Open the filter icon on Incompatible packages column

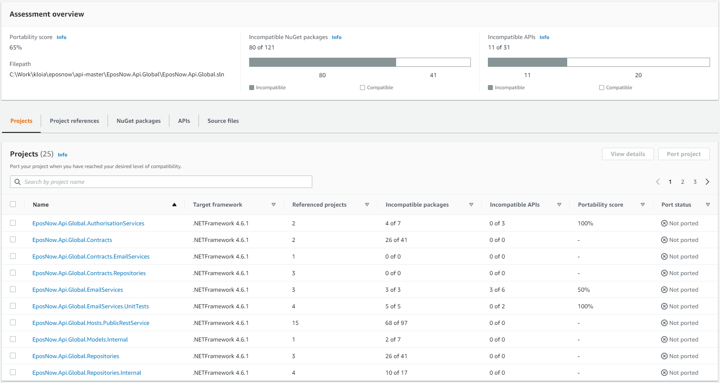point(471,204)
